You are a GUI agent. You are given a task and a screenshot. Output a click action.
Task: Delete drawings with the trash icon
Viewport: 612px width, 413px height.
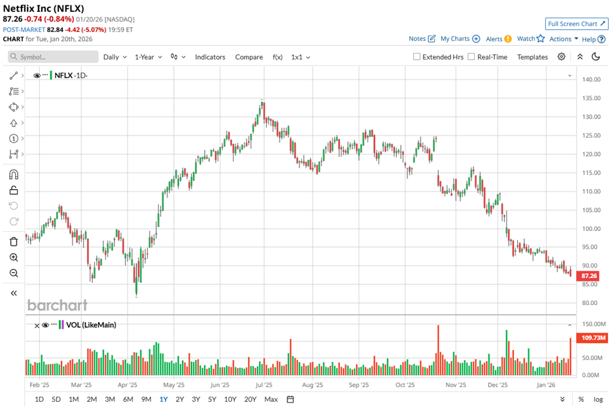(x=14, y=242)
